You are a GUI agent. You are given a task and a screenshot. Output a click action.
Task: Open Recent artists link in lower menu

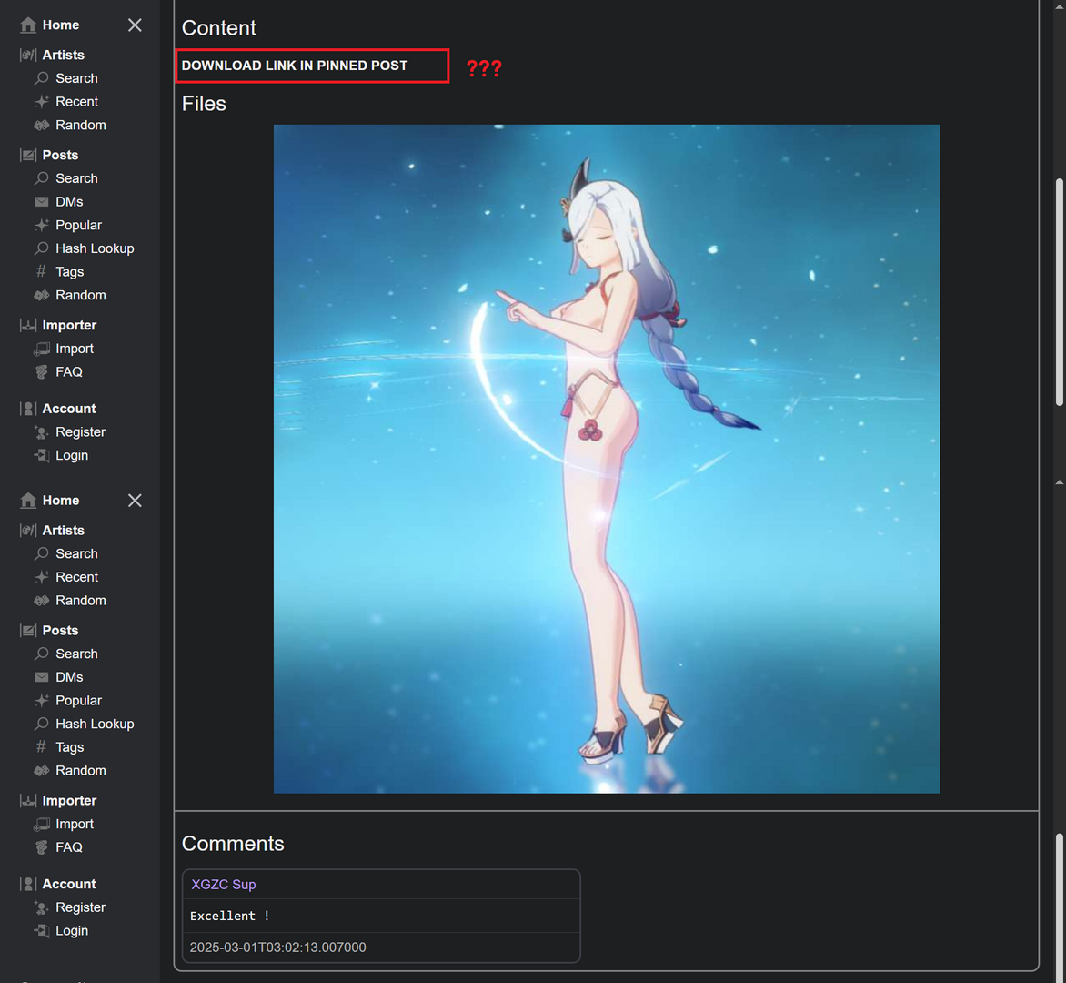(76, 577)
